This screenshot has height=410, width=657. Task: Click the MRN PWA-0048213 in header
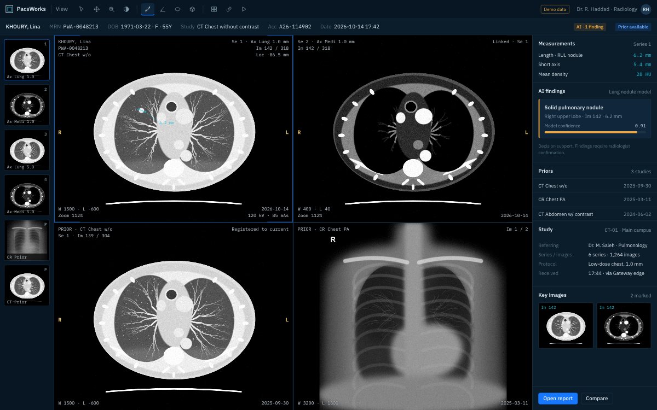pos(80,26)
